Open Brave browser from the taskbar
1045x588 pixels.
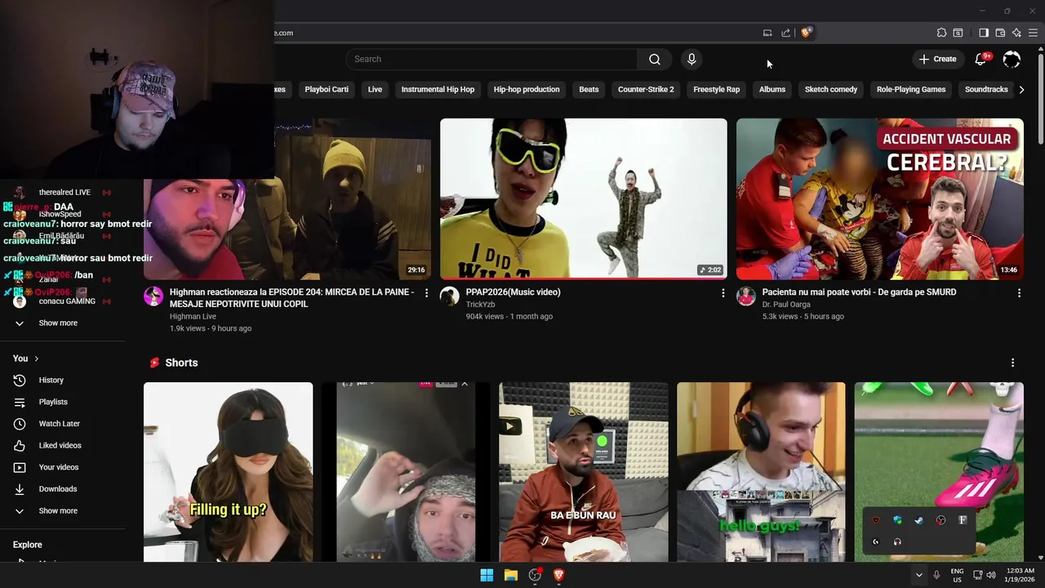pos(559,575)
